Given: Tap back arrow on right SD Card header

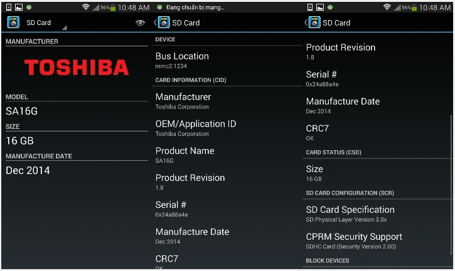Looking at the screenshot, I should click(306, 23).
